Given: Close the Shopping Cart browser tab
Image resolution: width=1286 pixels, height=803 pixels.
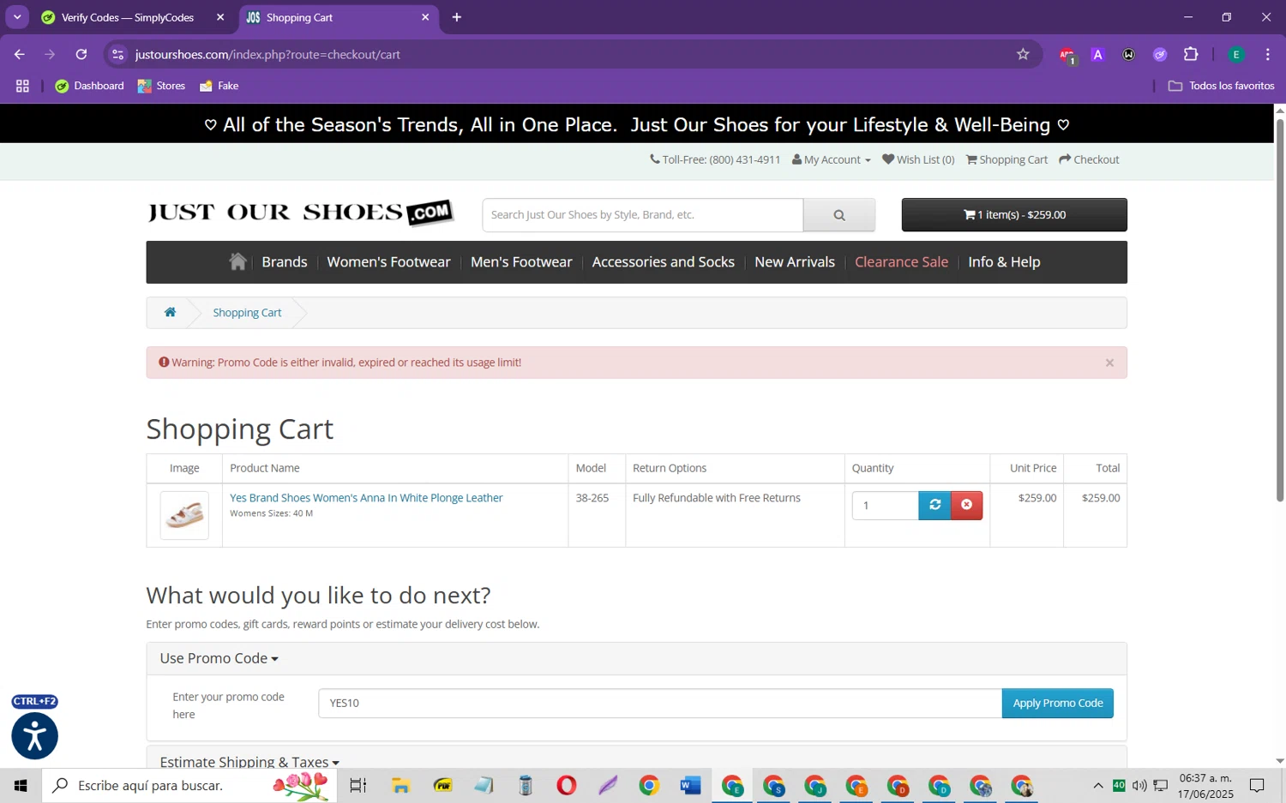Looking at the screenshot, I should 425,17.
